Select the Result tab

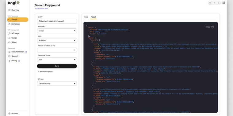coord(93,17)
